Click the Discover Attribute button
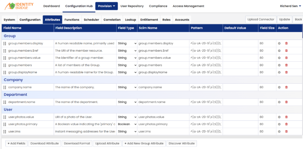303x149 pixels. (x=182, y=143)
